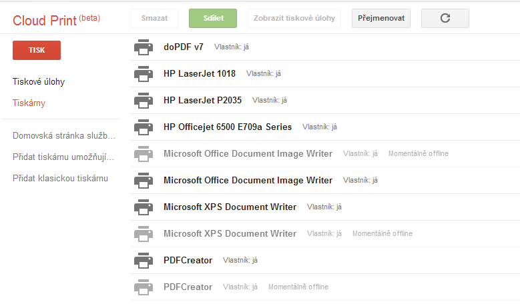520x306 pixels.
Task: Open Tiskové úlohy in the sidebar
Action: pyautogui.click(x=39, y=82)
